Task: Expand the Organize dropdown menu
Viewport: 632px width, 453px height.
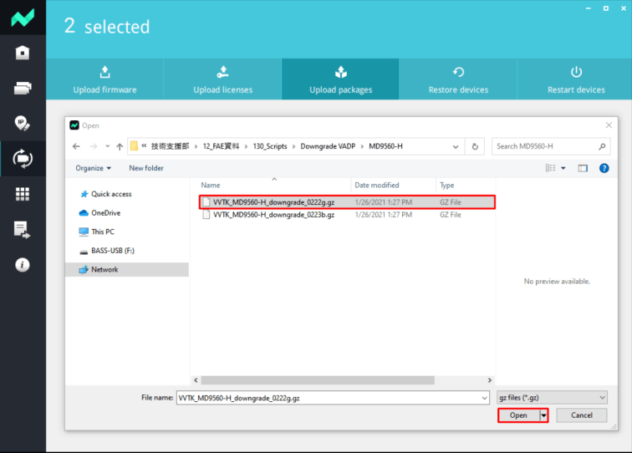Action: tap(93, 168)
